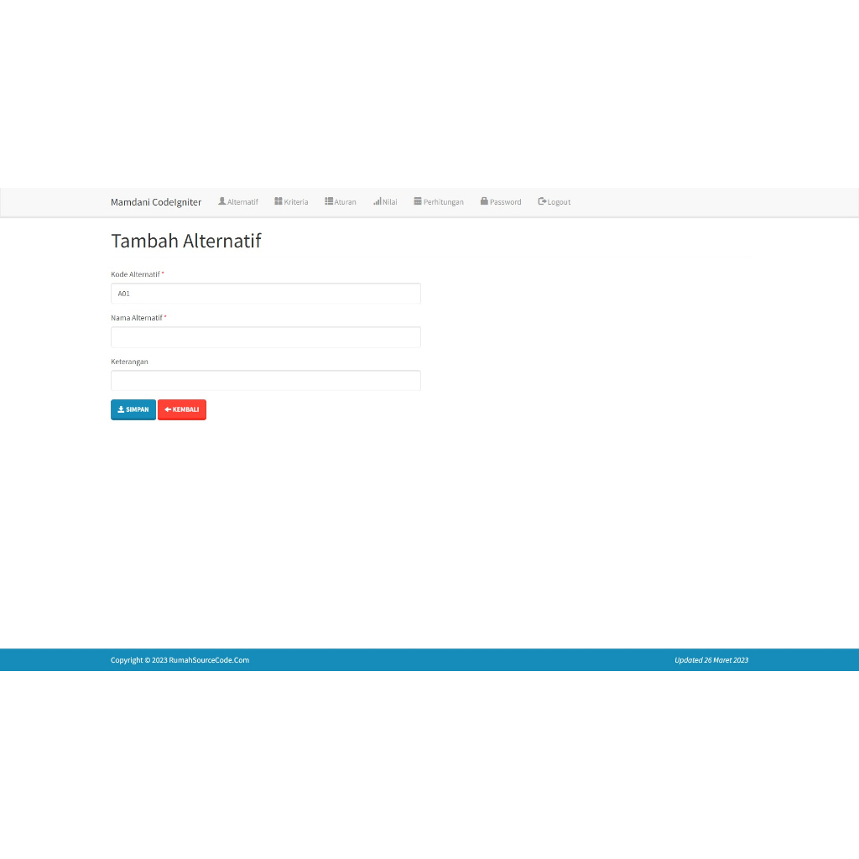
Task: Focus the Kode Alternatif input field
Action: [x=266, y=294]
